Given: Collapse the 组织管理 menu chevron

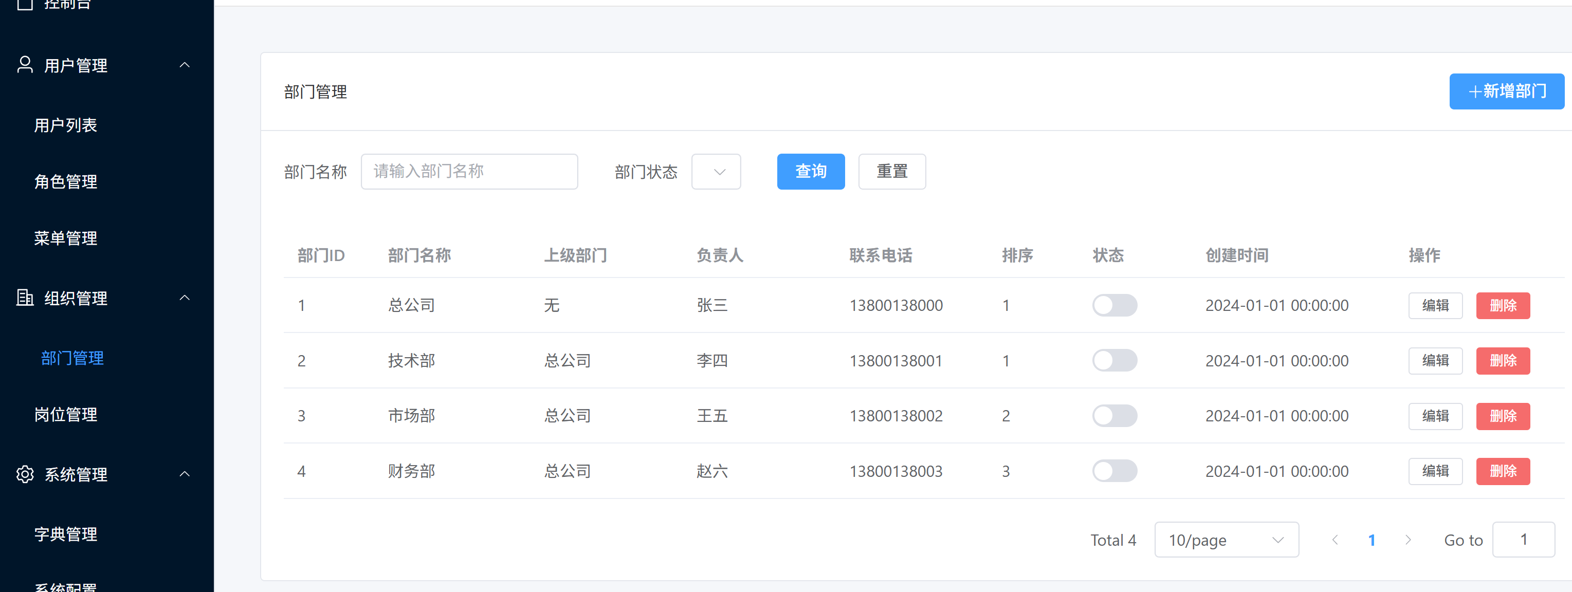Looking at the screenshot, I should 185,297.
